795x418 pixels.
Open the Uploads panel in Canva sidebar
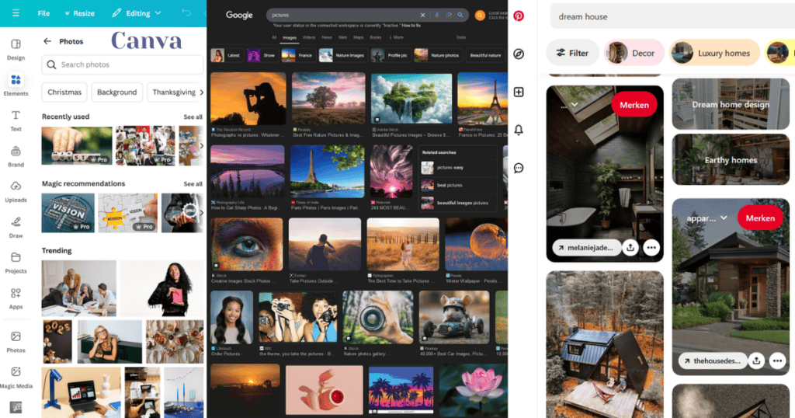[x=16, y=192]
